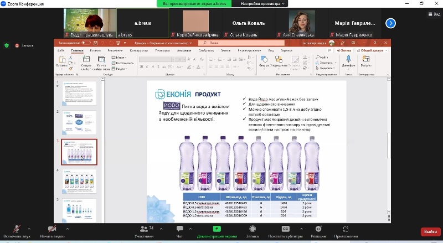443x243 pixels.
Task: Unmute microphone with Включить звук
Action: [17, 231]
